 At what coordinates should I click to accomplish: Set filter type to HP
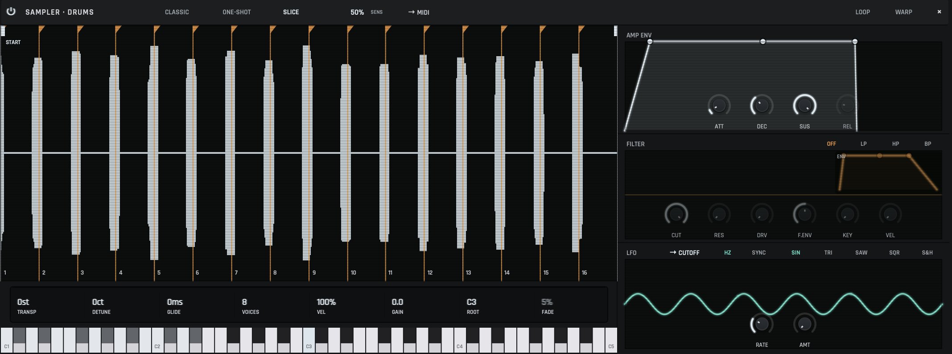[895, 144]
